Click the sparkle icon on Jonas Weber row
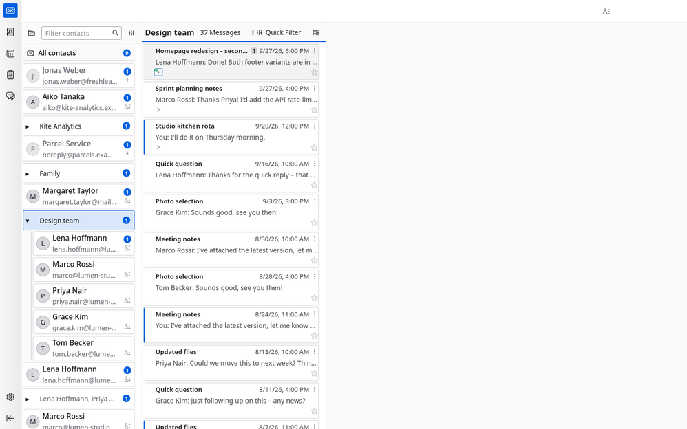The width and height of the screenshot is (687, 429). (x=127, y=80)
